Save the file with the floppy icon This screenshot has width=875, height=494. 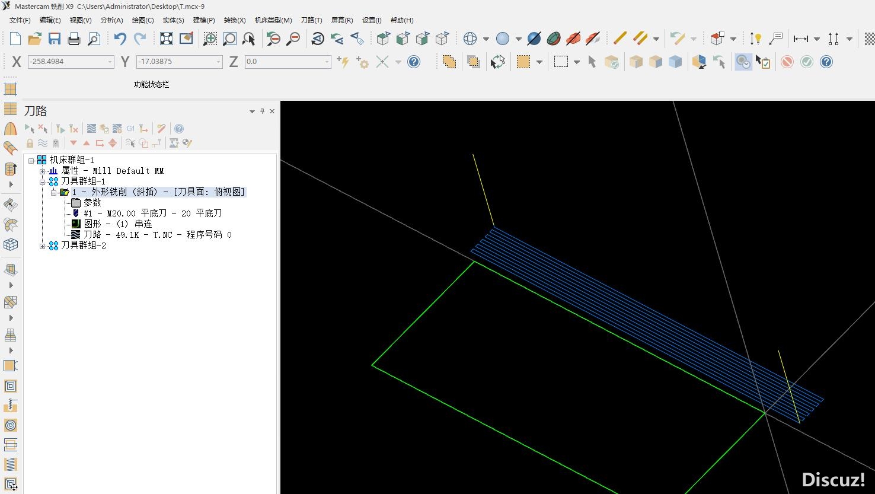(55, 39)
